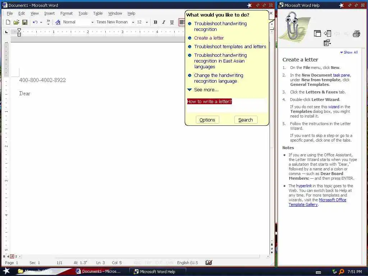Click the Auto Tile icon in Help
The width and height of the screenshot is (368, 276).
[317, 33]
